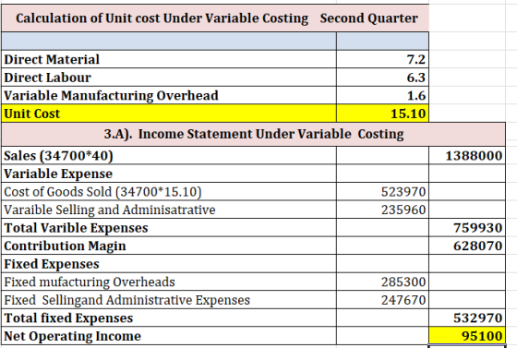
Task: Click 'Varaible Selling and Adminisatrative' cell
Action: point(169,210)
